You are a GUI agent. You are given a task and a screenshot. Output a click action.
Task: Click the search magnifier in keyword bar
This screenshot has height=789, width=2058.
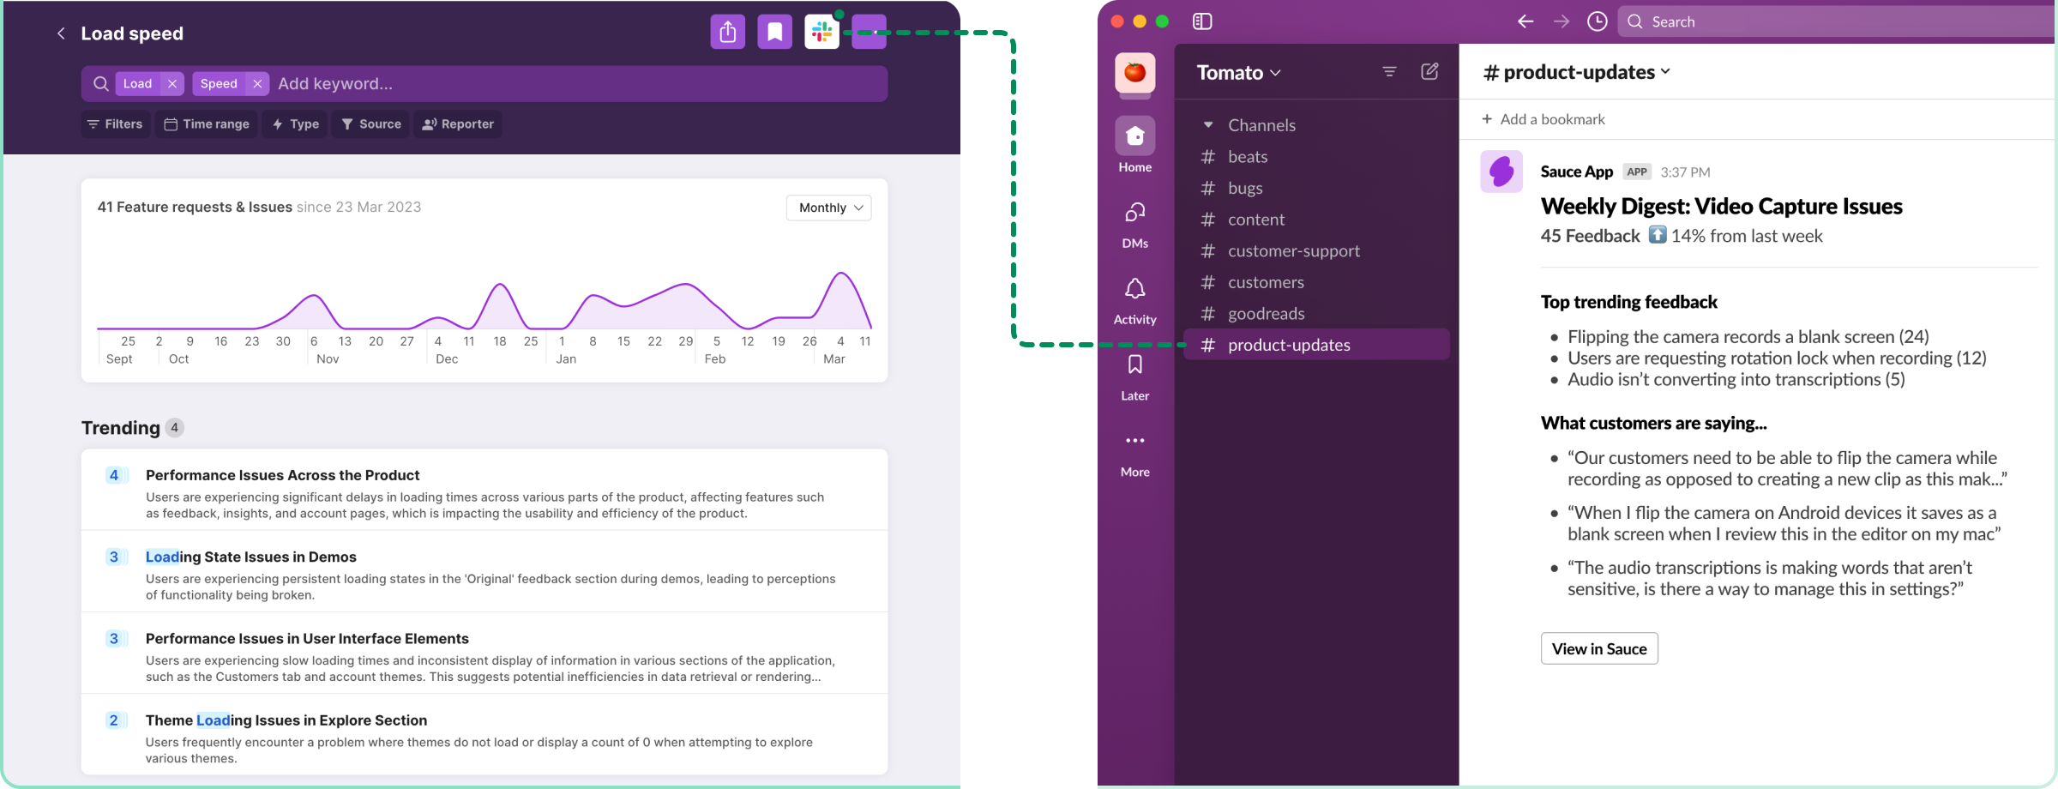(x=101, y=83)
